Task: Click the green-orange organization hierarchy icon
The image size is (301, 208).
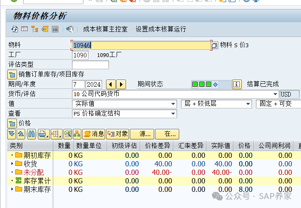Action: pos(77,134)
